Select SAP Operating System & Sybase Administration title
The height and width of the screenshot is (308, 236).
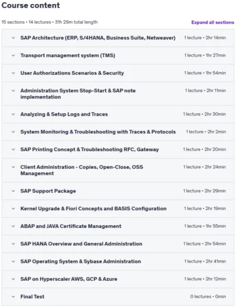pyautogui.click(x=81, y=261)
